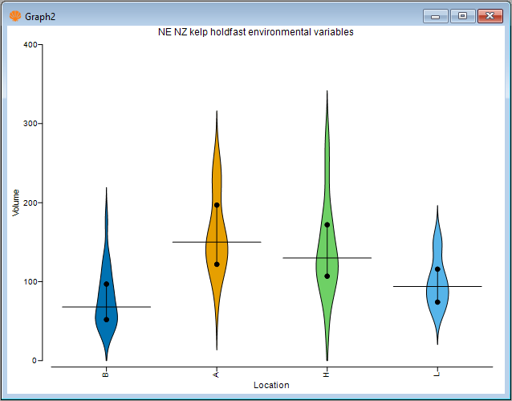Click the Volume y-axis label
This screenshot has height=401, width=512.
tap(15, 203)
